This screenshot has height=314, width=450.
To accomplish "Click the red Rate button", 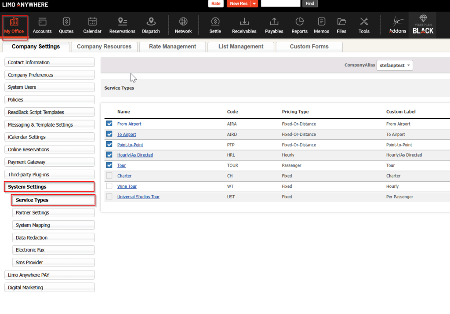I will (216, 4).
